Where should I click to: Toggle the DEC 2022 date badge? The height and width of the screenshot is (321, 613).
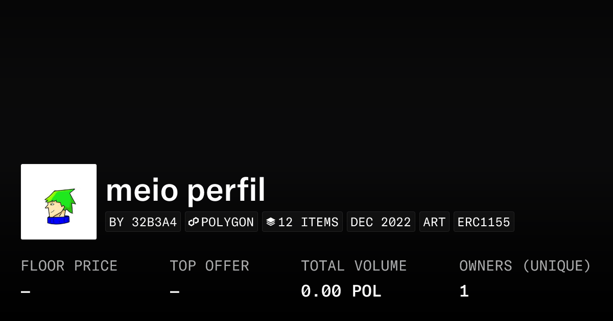click(x=381, y=222)
